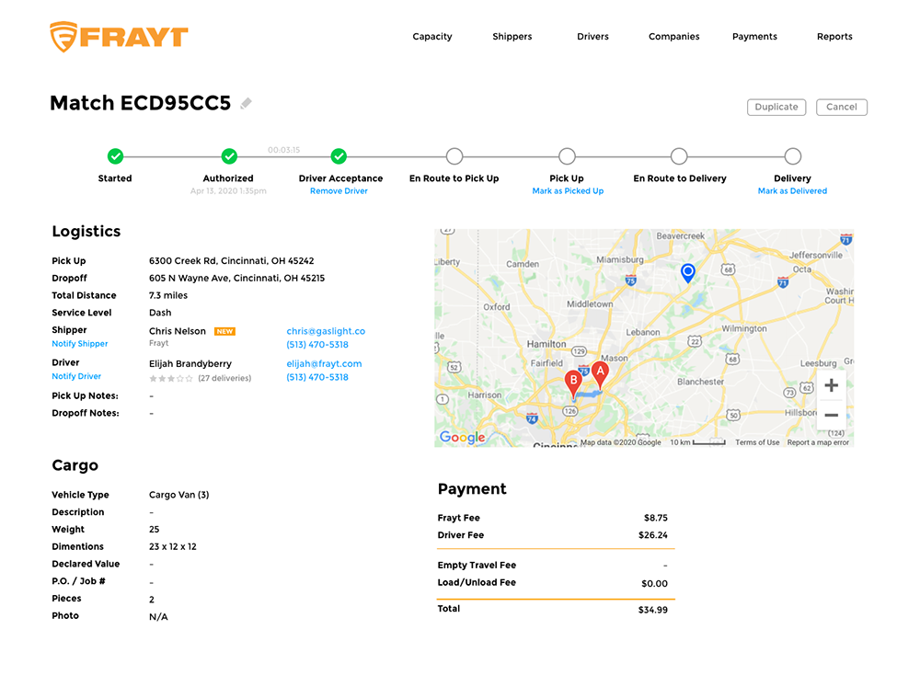Click the $0.00 Load/Unload fee

pyautogui.click(x=654, y=584)
